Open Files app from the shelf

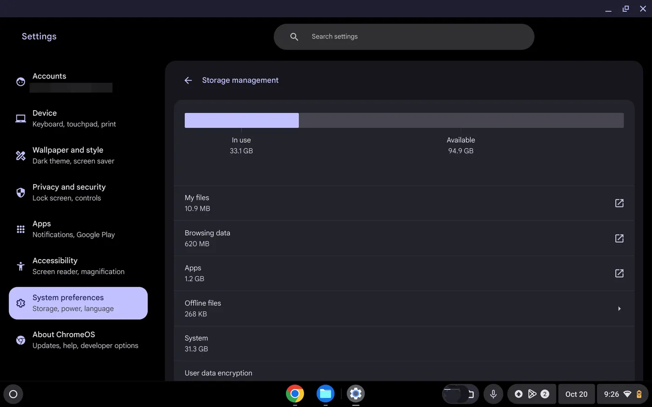(326, 394)
